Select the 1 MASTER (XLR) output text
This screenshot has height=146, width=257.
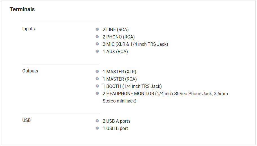(119, 72)
